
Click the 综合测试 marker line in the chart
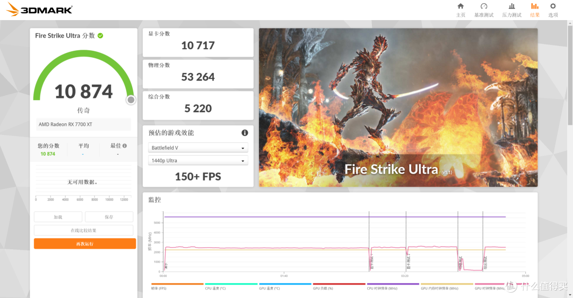(x=483, y=241)
